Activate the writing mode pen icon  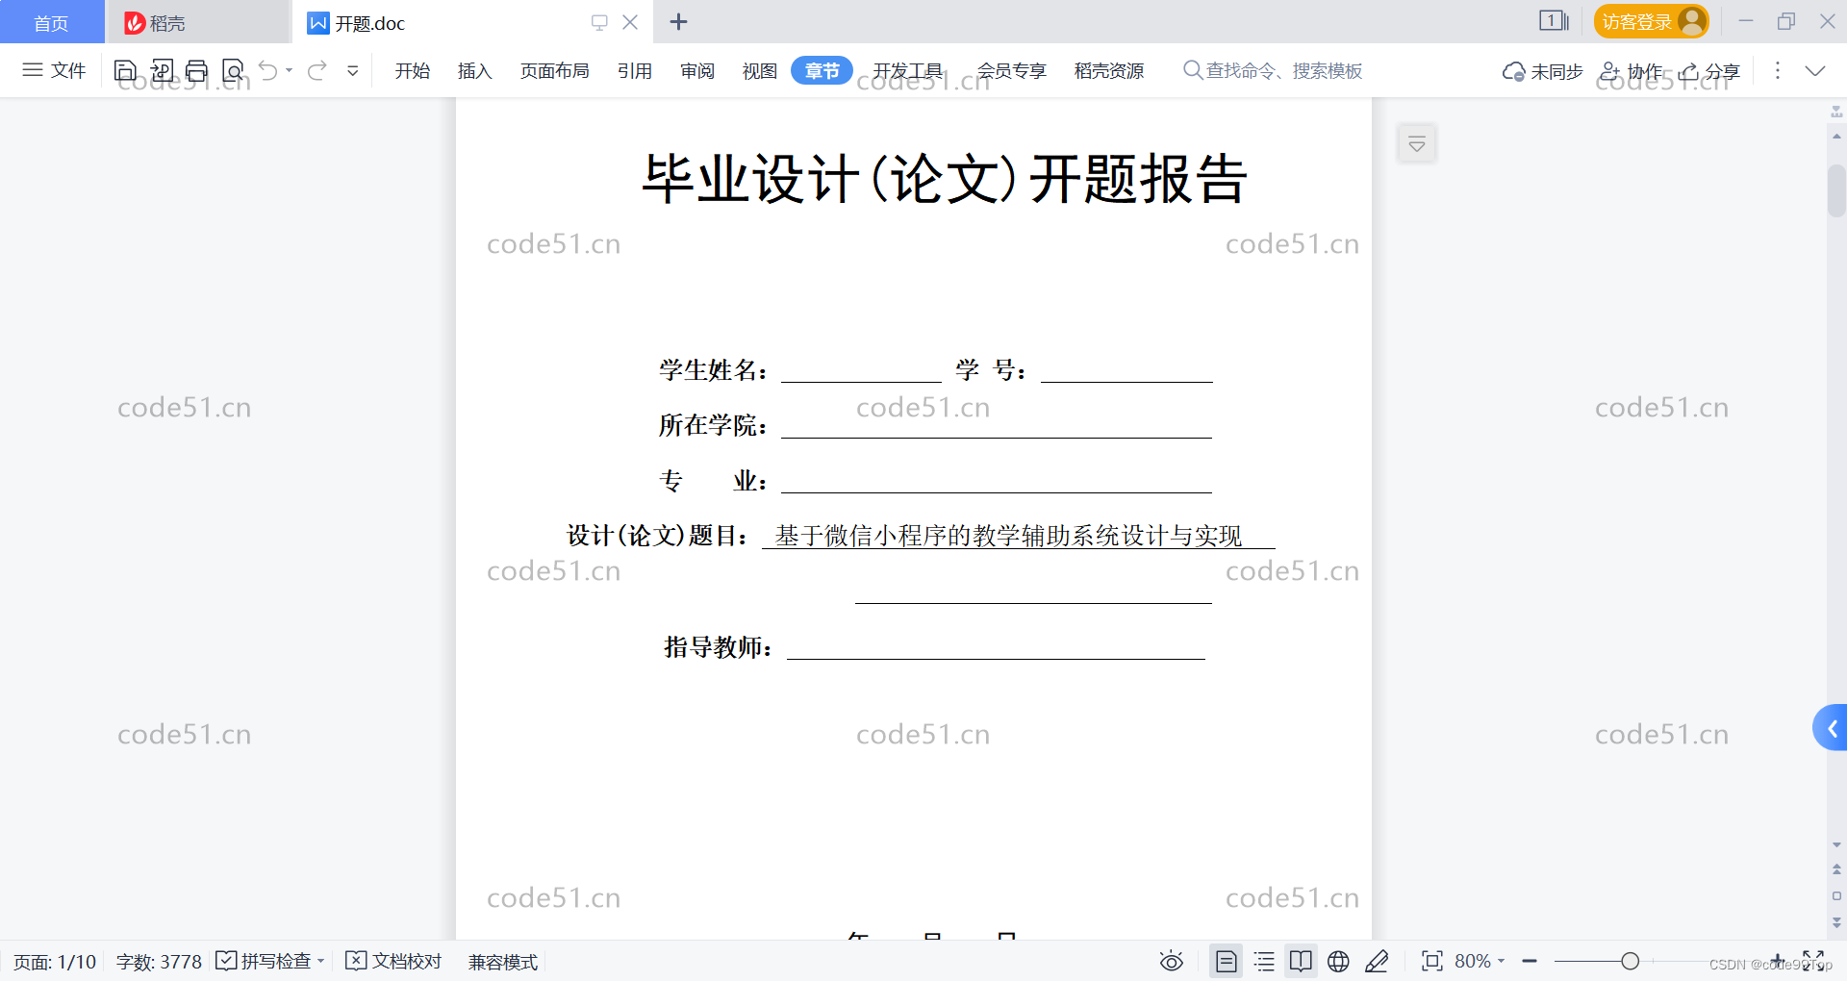[x=1377, y=961]
